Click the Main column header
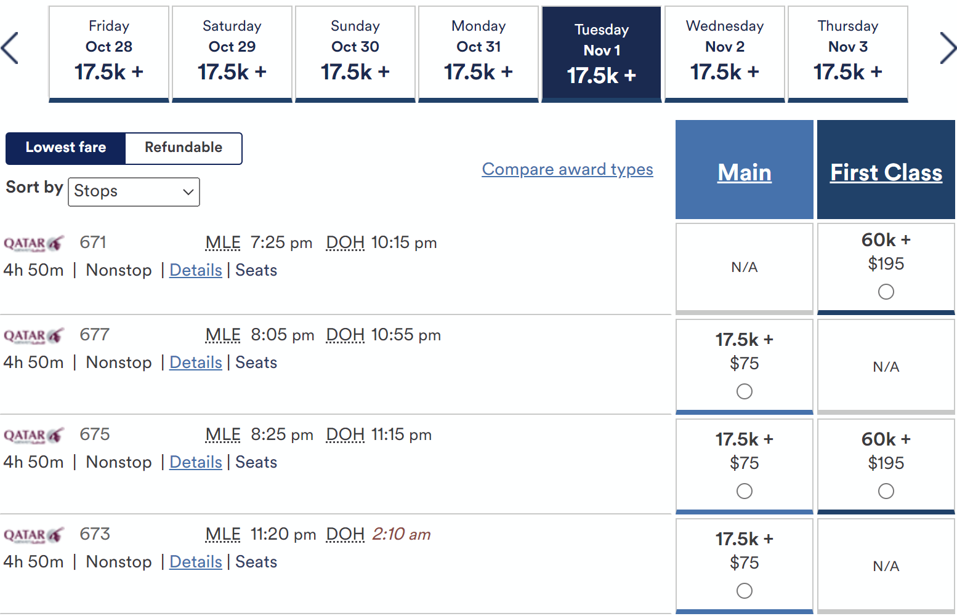 (x=744, y=173)
